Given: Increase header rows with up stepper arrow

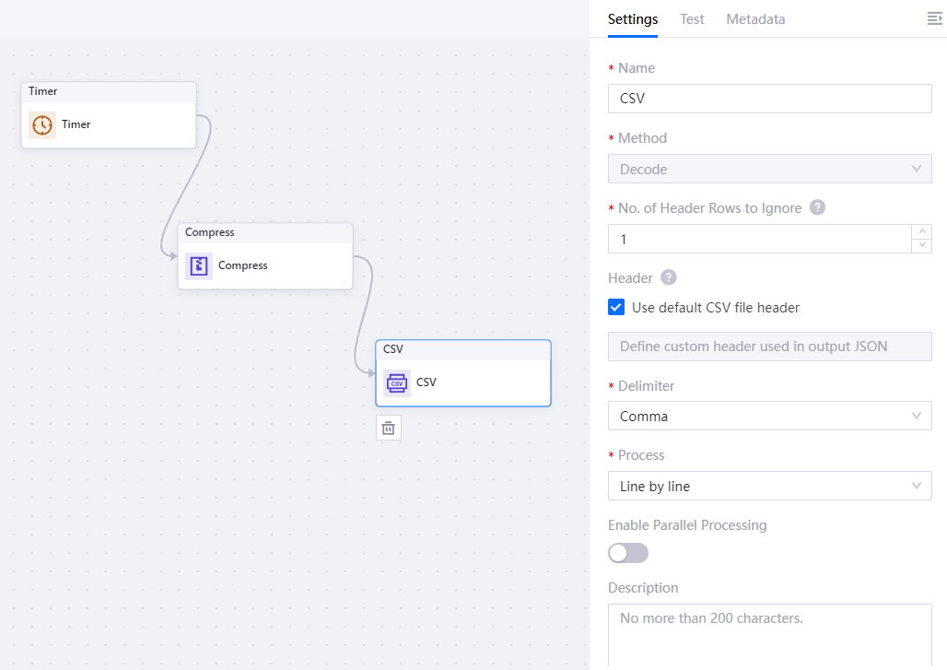Looking at the screenshot, I should (x=921, y=231).
